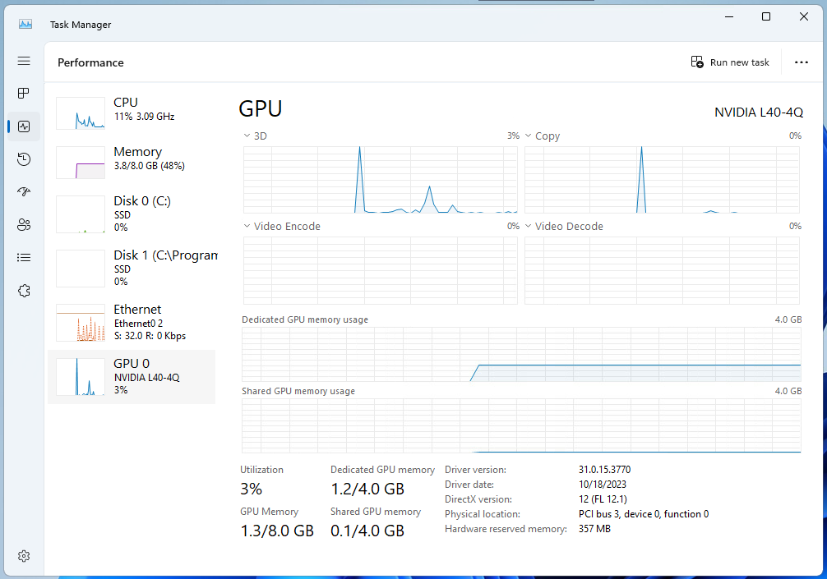Open the three-dot more options menu

(x=802, y=62)
